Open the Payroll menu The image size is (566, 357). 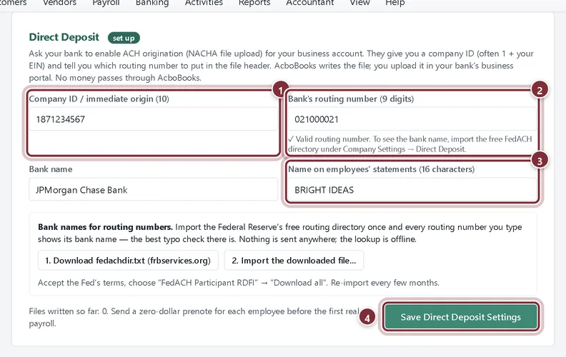point(106,3)
